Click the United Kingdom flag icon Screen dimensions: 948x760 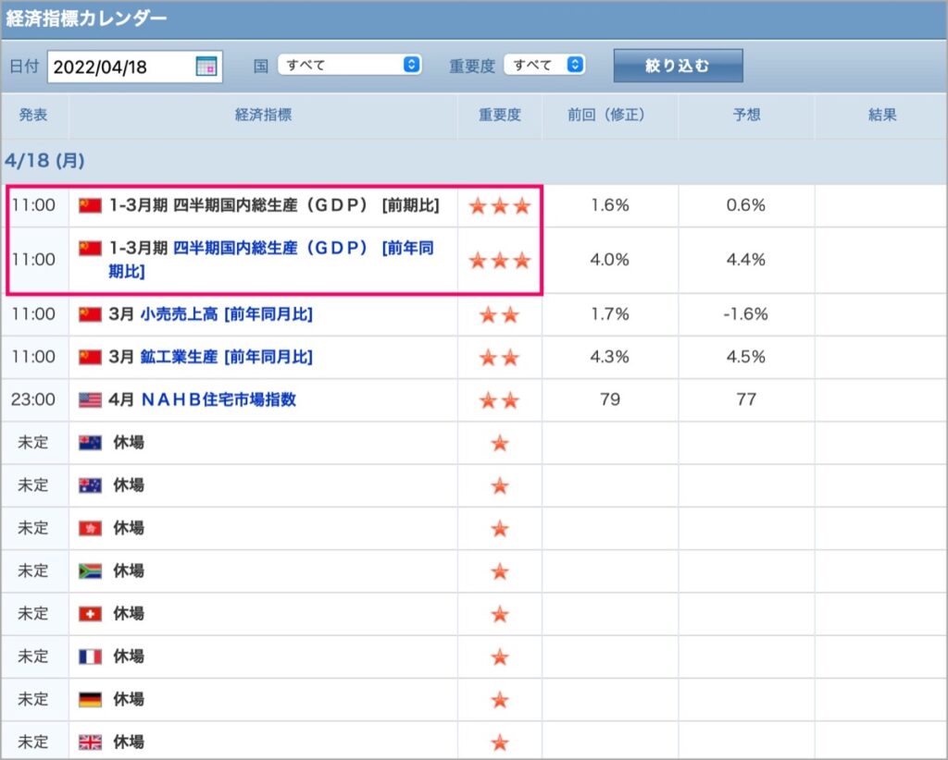[x=90, y=742]
